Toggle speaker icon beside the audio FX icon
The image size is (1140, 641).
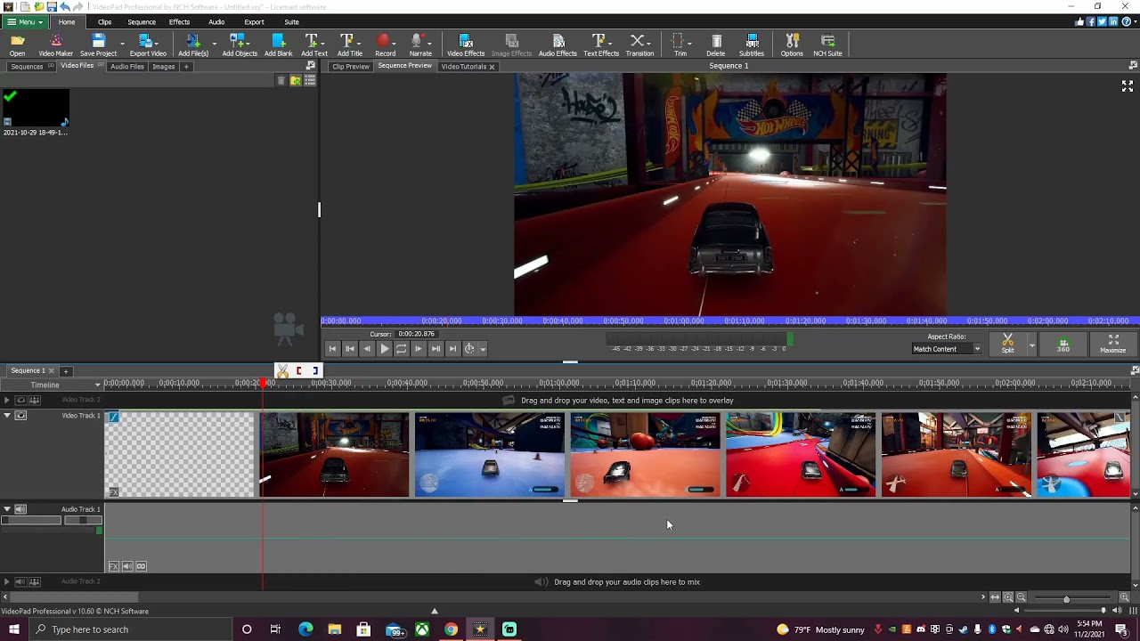click(127, 566)
